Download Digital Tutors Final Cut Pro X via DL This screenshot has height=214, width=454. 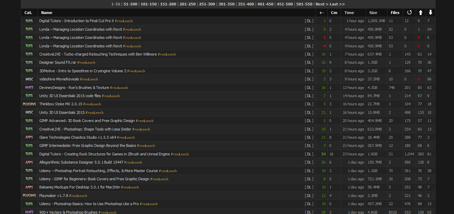[309, 21]
